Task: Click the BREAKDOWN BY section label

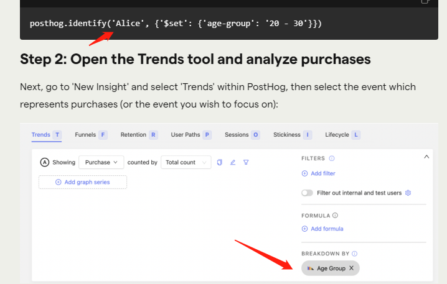Action: [x=325, y=254]
